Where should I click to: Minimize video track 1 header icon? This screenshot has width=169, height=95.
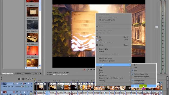pos(2,83)
